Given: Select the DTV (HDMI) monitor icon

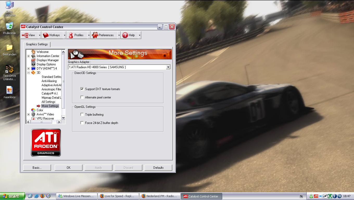Looking at the screenshot, I should 33,68.
